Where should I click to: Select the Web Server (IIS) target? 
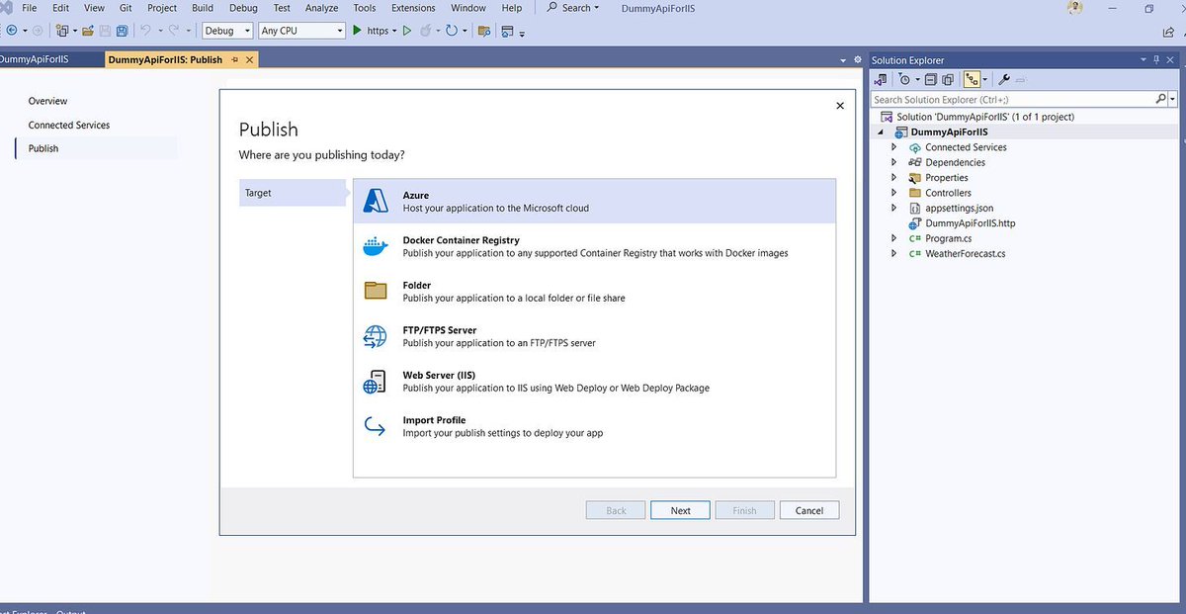point(595,382)
